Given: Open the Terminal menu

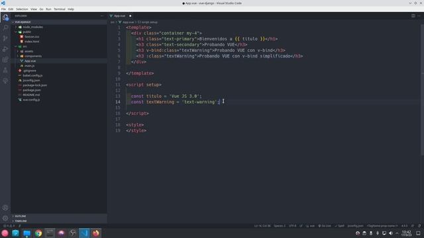Looking at the screenshot, I should tap(60, 9).
